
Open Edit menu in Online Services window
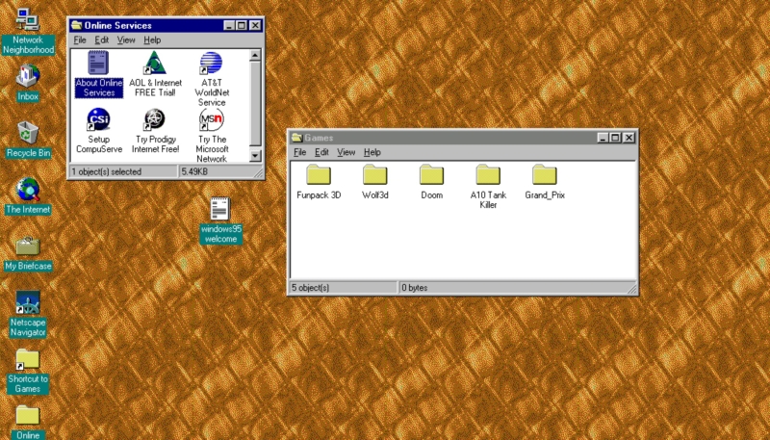tap(101, 40)
